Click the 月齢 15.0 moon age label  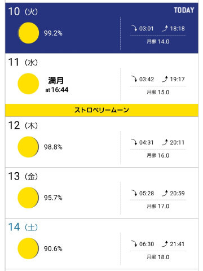(158, 92)
